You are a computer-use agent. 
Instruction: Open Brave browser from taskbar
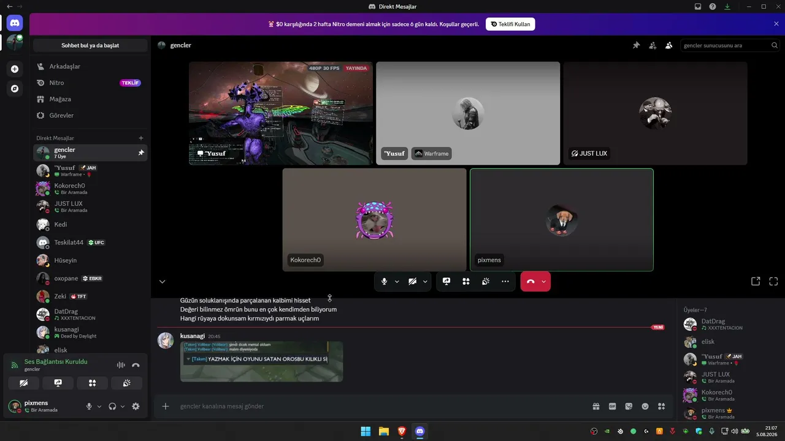click(x=402, y=431)
